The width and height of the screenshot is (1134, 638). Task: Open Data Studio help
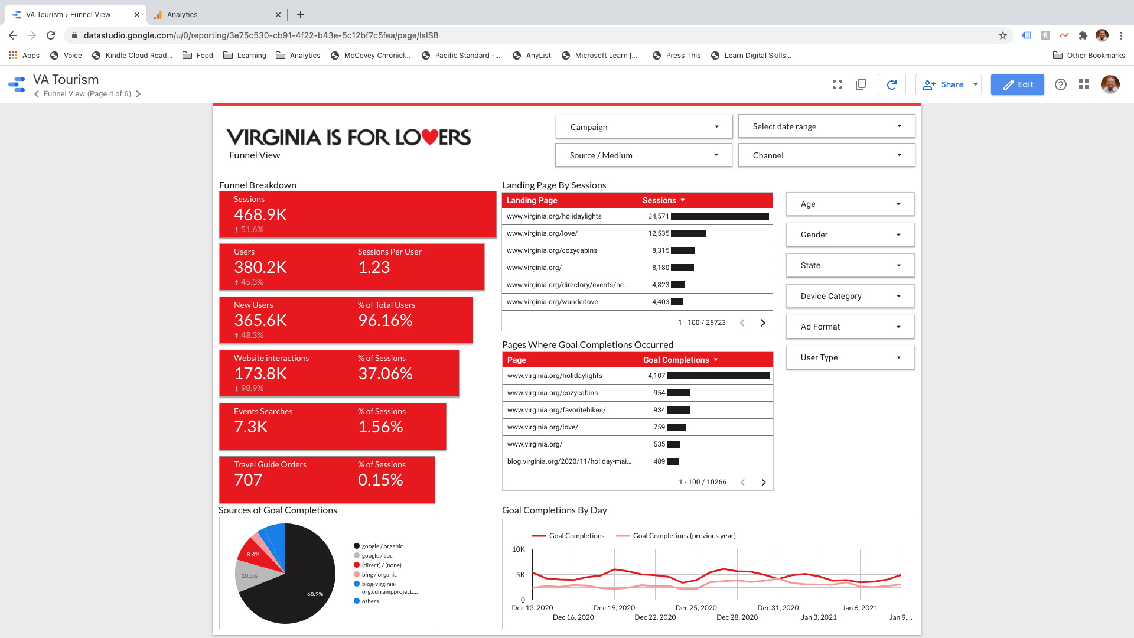pos(1061,84)
